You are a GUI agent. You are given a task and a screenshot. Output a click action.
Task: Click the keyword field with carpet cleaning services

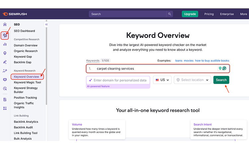(158, 69)
